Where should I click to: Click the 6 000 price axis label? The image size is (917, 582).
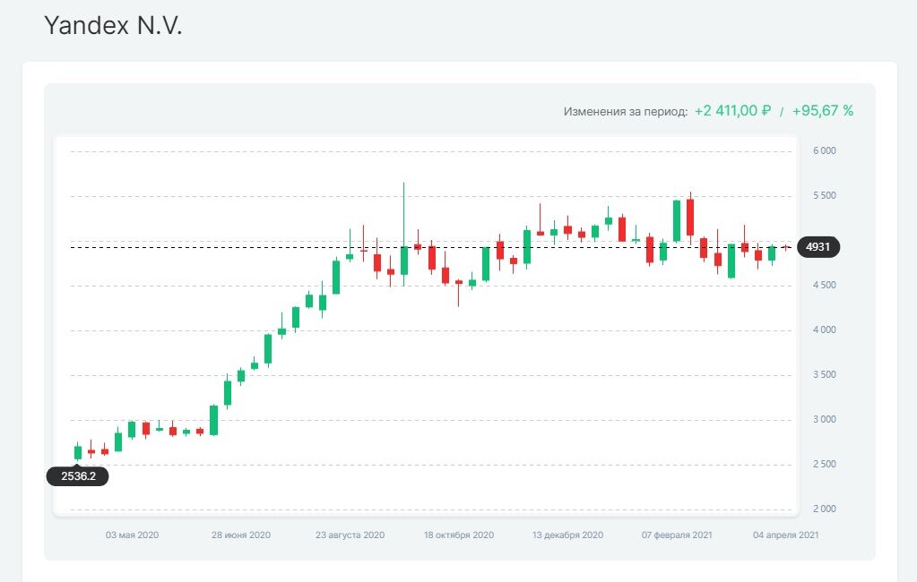[x=824, y=150]
